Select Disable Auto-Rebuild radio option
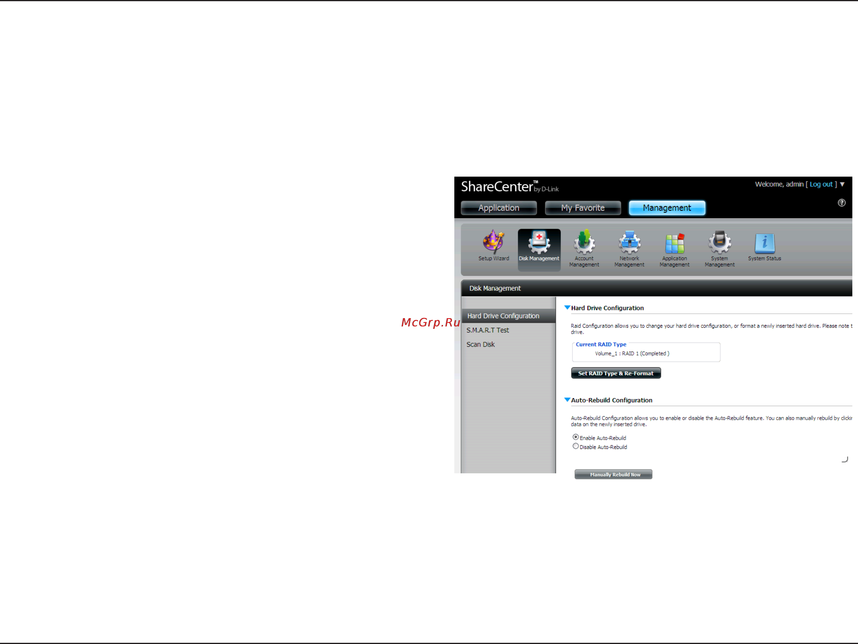858x644 pixels. pos(576,446)
